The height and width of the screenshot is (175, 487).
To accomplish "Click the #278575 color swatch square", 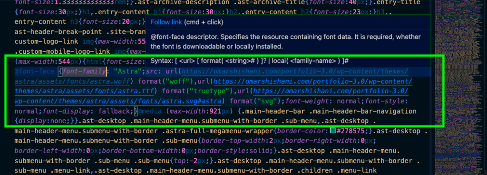I will (332, 131).
